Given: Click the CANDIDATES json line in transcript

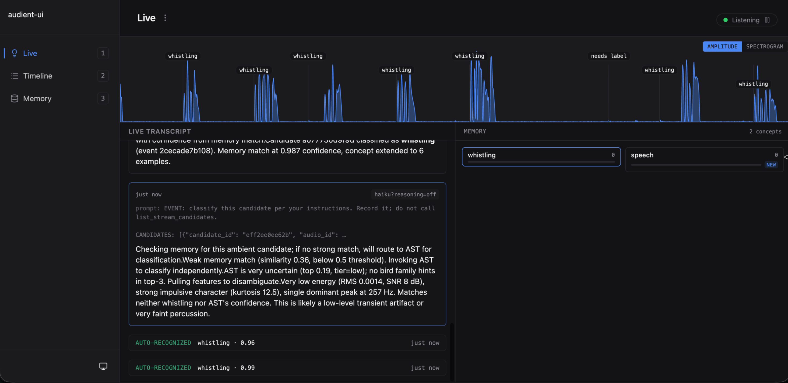Looking at the screenshot, I should 241,235.
